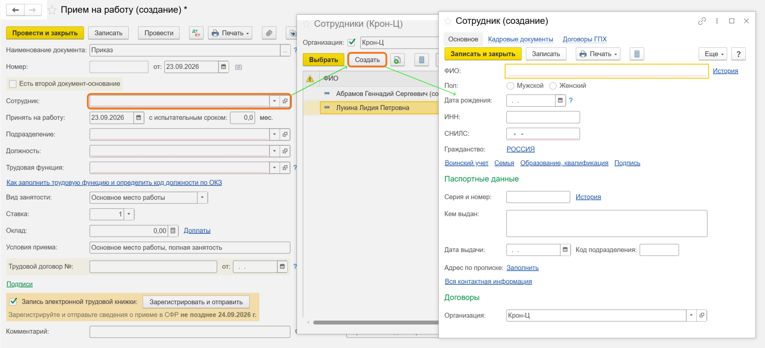The image size is (765, 348).
Task: Open the Вид занятости dropdown
Action: click(202, 197)
